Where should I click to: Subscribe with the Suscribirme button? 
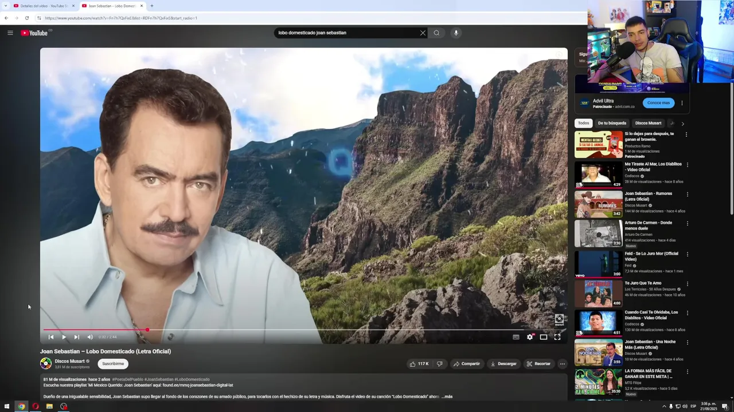(113, 364)
